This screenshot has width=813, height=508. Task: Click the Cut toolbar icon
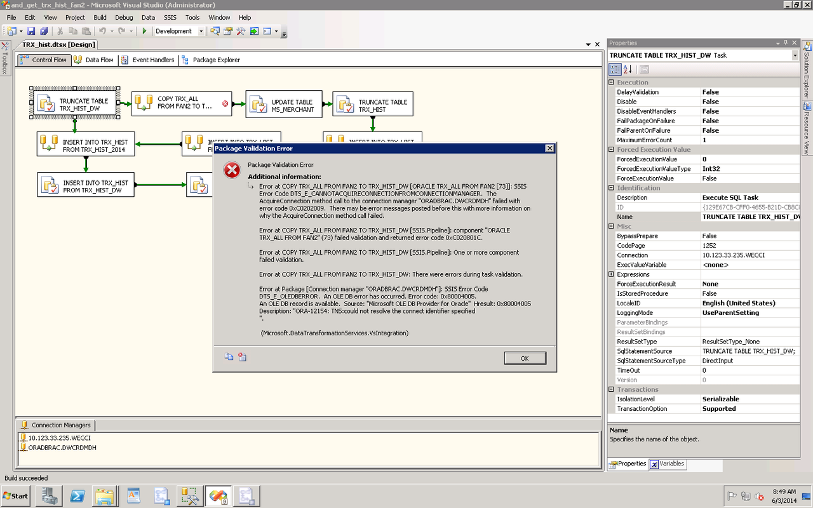coord(61,31)
